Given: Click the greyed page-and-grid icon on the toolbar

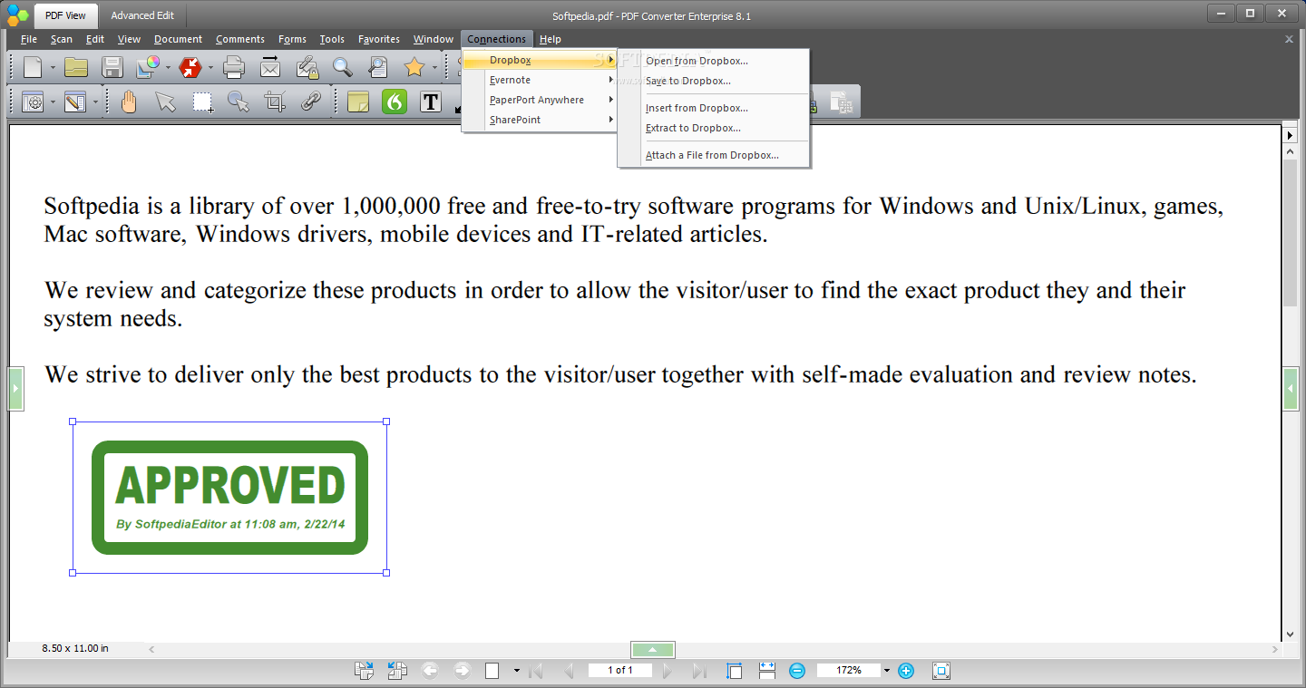Looking at the screenshot, I should (x=841, y=102).
